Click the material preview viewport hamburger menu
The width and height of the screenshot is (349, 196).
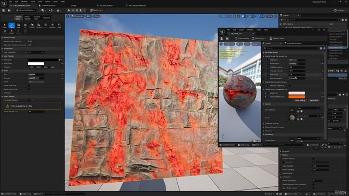221,44
